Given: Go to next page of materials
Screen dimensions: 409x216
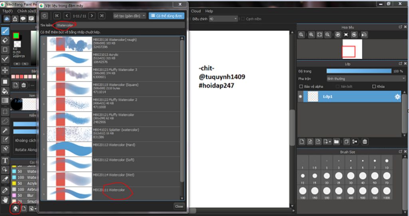Looking at the screenshot, I should point(92,16).
